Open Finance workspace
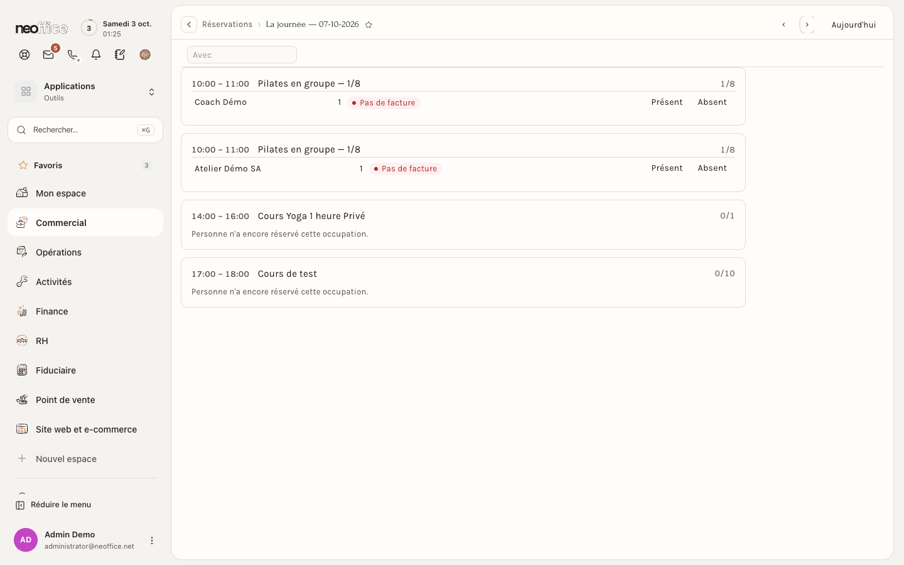The width and height of the screenshot is (904, 565). coord(85,311)
